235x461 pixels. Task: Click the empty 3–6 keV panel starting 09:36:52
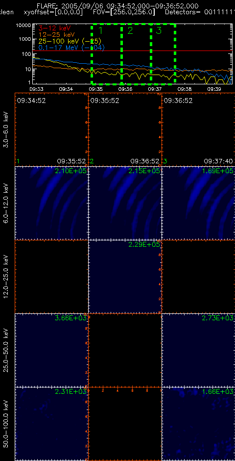tap(198, 129)
